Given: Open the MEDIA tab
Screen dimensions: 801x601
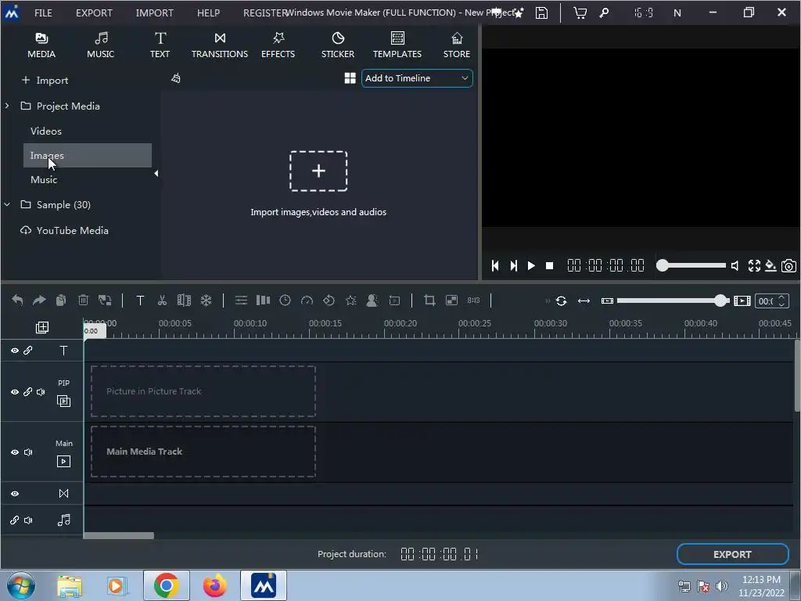Looking at the screenshot, I should (41, 45).
